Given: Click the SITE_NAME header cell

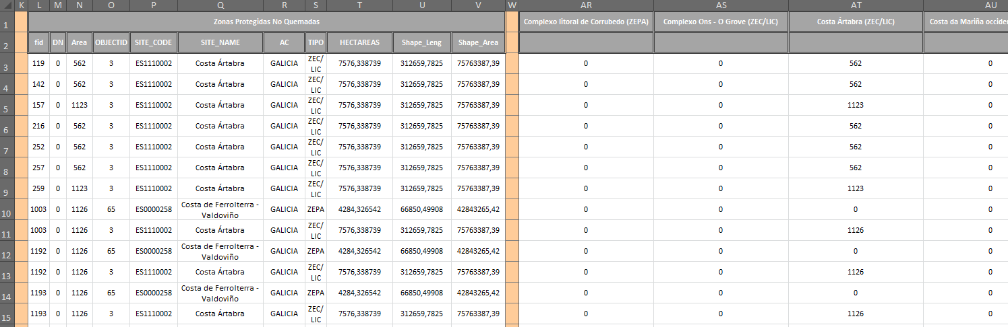Looking at the screenshot, I should click(220, 43).
